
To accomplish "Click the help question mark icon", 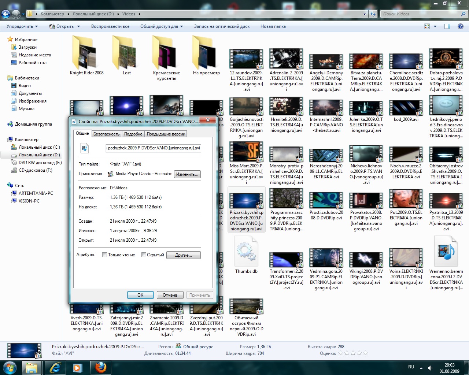I will point(461,26).
